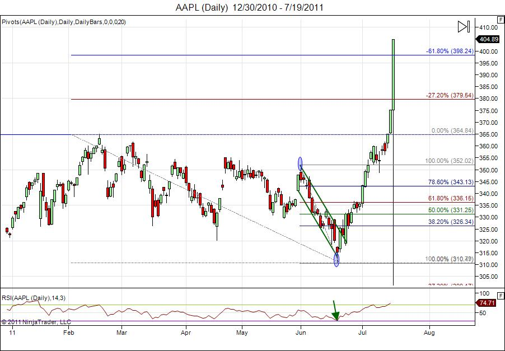Screen dimensions: 505x351
Task: Click the 11 label on time axis
Action: 12,333
